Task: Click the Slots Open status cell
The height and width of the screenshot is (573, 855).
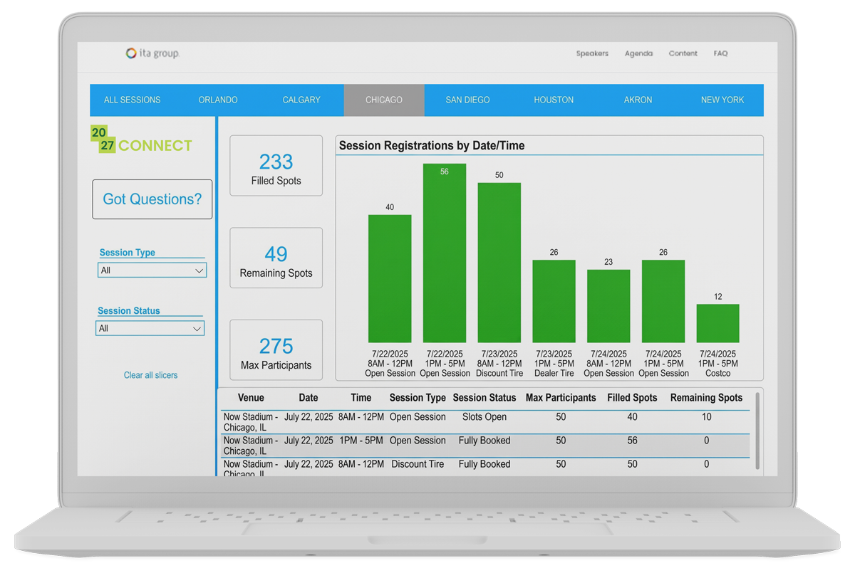Action: coord(484,417)
